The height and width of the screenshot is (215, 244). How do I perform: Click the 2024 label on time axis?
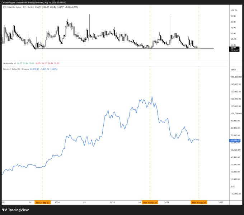click(57, 202)
